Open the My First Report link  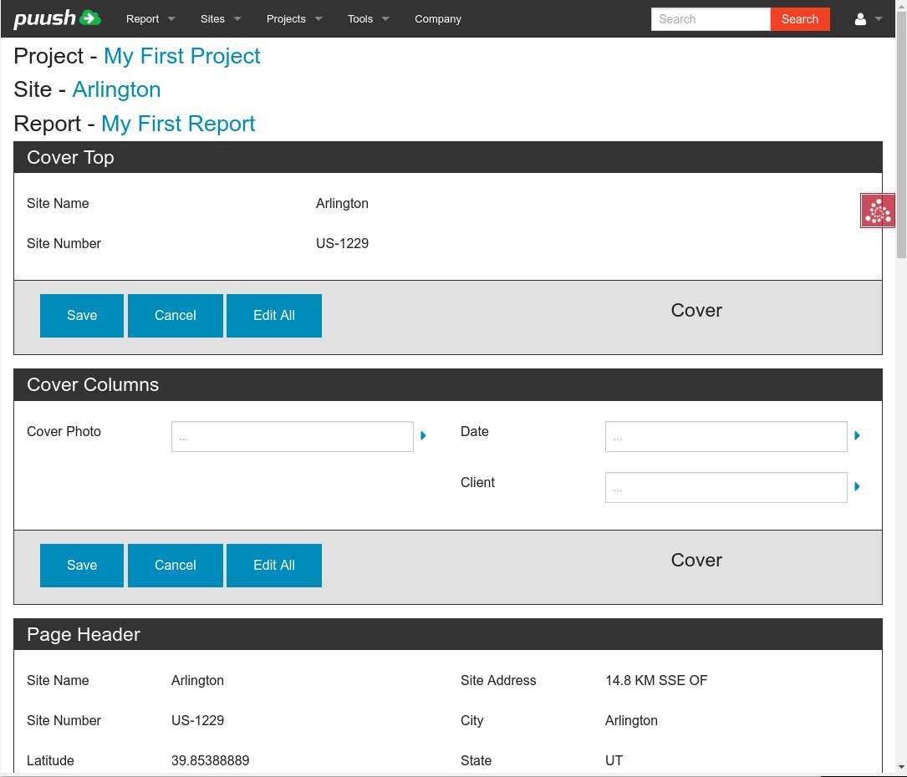click(x=178, y=124)
